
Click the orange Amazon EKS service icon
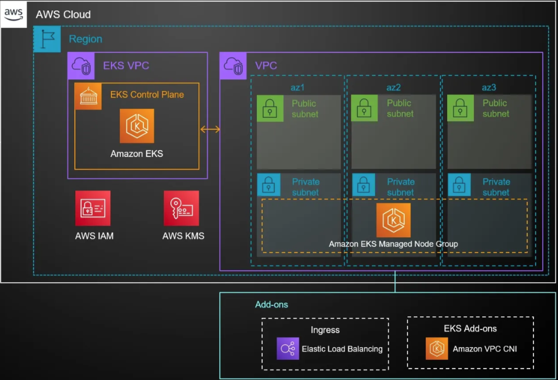coord(136,126)
